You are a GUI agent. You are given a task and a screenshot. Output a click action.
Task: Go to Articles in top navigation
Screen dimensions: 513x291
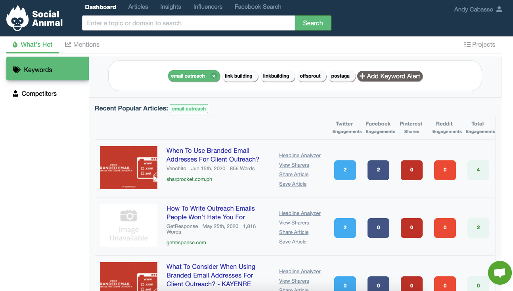(138, 7)
